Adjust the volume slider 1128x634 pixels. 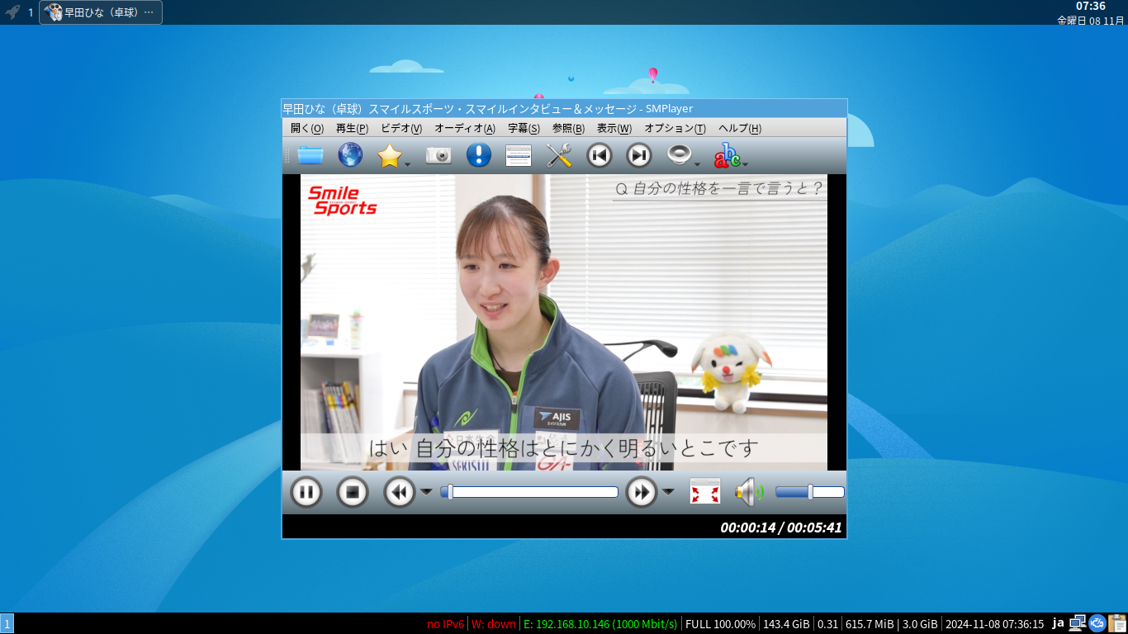[810, 492]
